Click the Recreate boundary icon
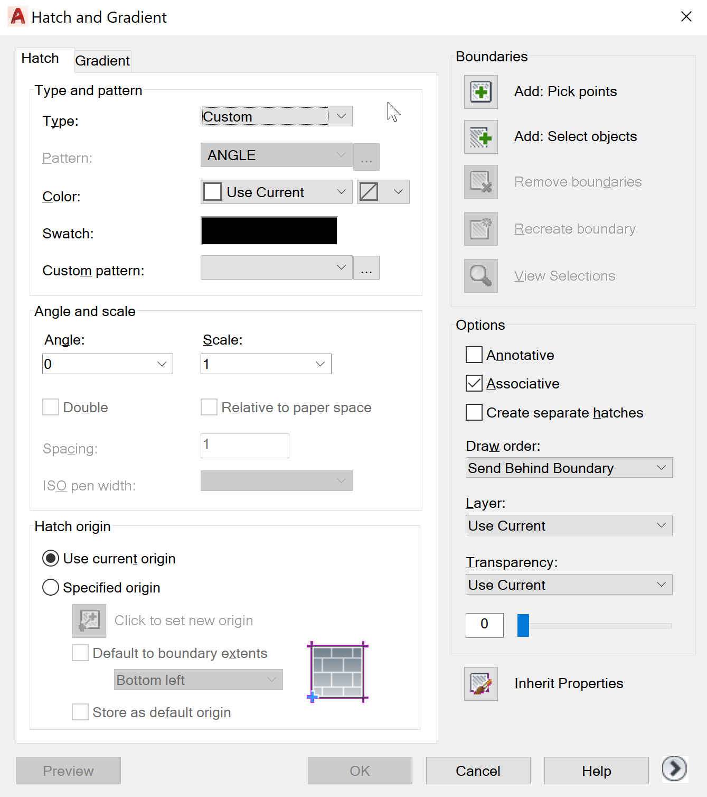The image size is (707, 797). 480,229
